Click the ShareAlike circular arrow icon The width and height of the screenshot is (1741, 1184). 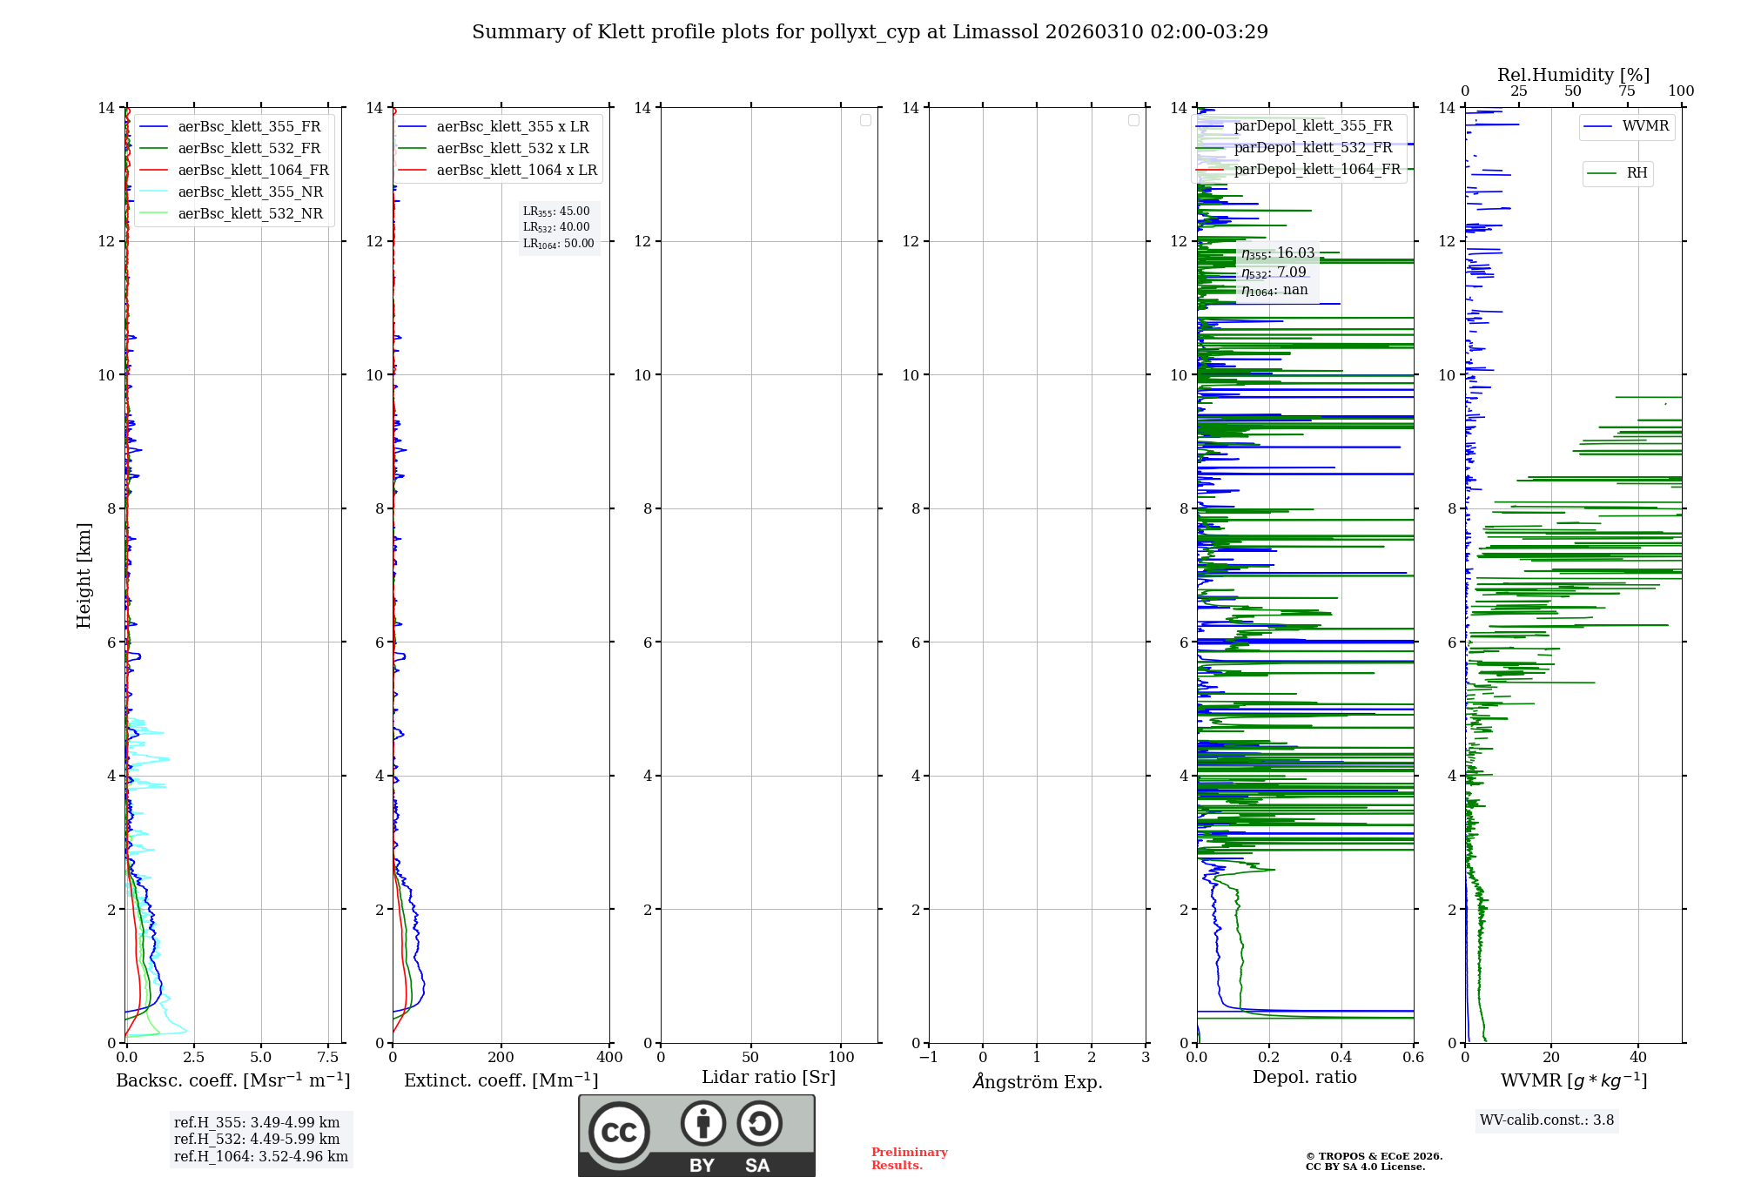tap(759, 1124)
